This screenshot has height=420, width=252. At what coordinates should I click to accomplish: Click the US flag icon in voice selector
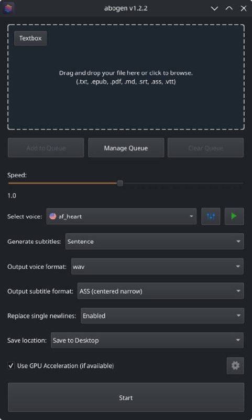[52, 216]
